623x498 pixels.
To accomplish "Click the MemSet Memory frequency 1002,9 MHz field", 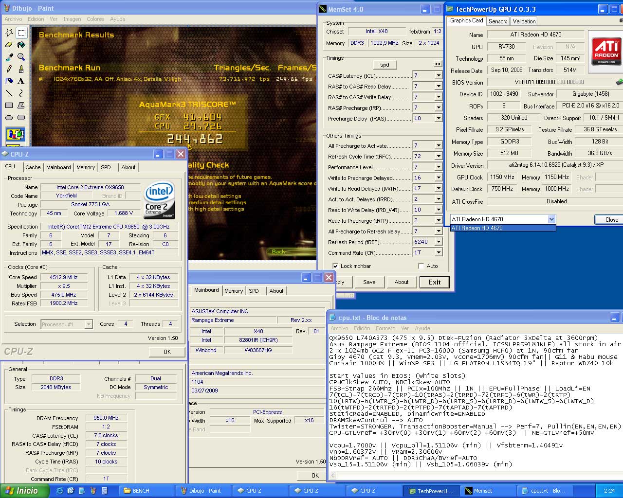I will click(384, 43).
